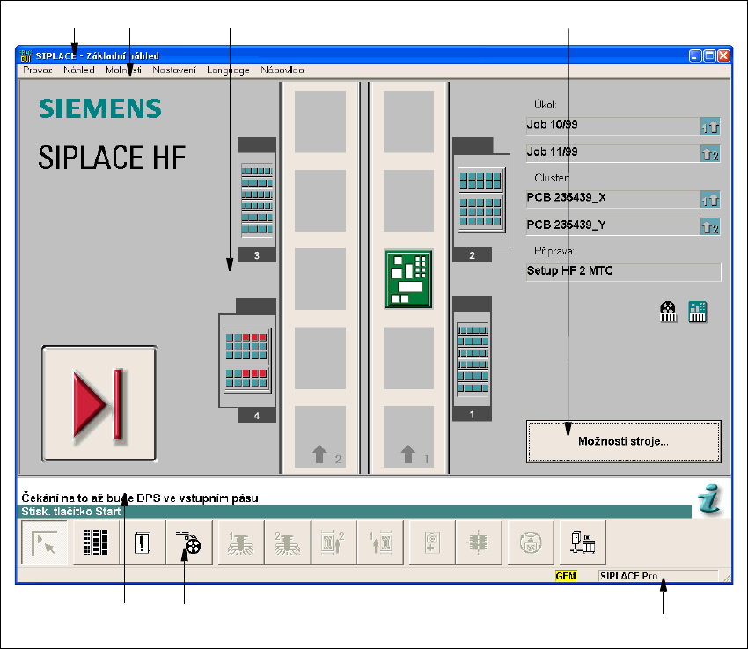
Task: Click the conveyor 1 clamp toolbar icon
Action: (241, 542)
